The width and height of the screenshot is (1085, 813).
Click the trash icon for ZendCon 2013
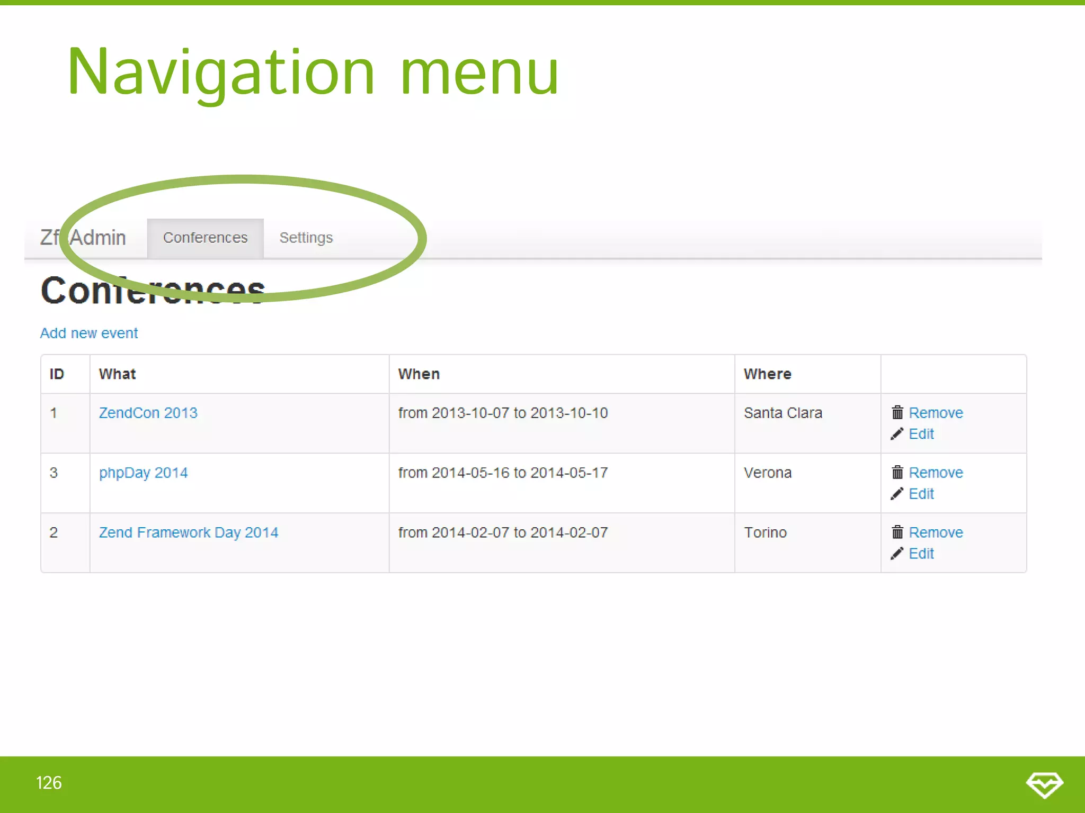click(897, 412)
